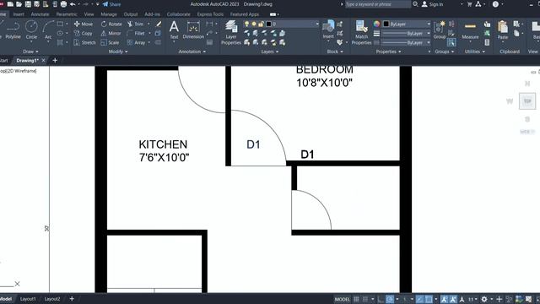Click the keyword search input field
This screenshot has height=304, width=540.
point(378,4)
